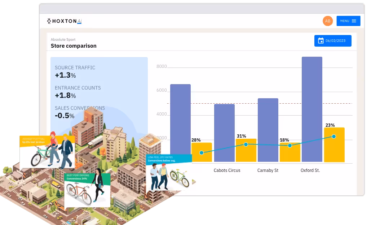367x225 pixels.
Task: Open the Low Peel Off Rates card
Action: click(x=169, y=172)
